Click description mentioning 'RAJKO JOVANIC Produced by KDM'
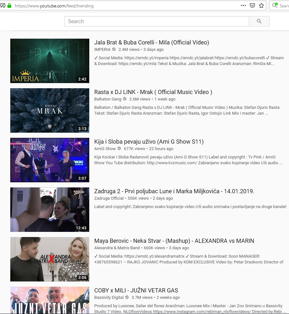This screenshot has width=289, height=314. pyautogui.click(x=189, y=259)
